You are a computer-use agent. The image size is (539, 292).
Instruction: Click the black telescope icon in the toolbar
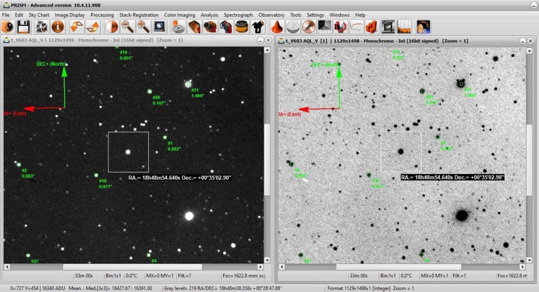click(x=258, y=26)
